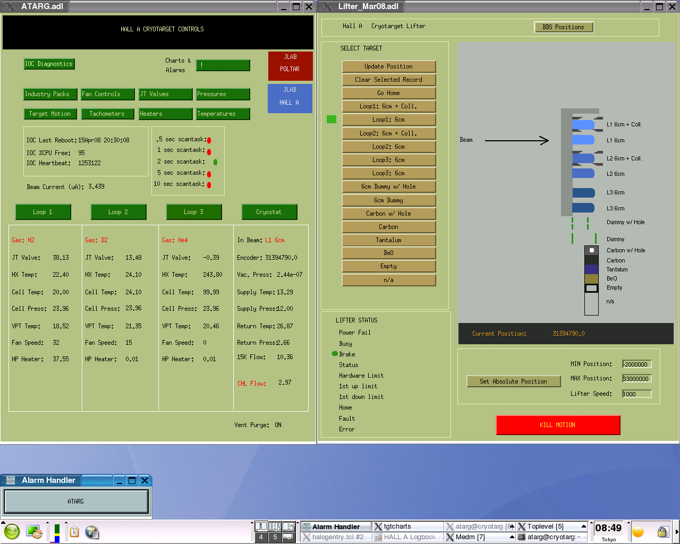Open the Heaters menu button

pyautogui.click(x=165, y=114)
